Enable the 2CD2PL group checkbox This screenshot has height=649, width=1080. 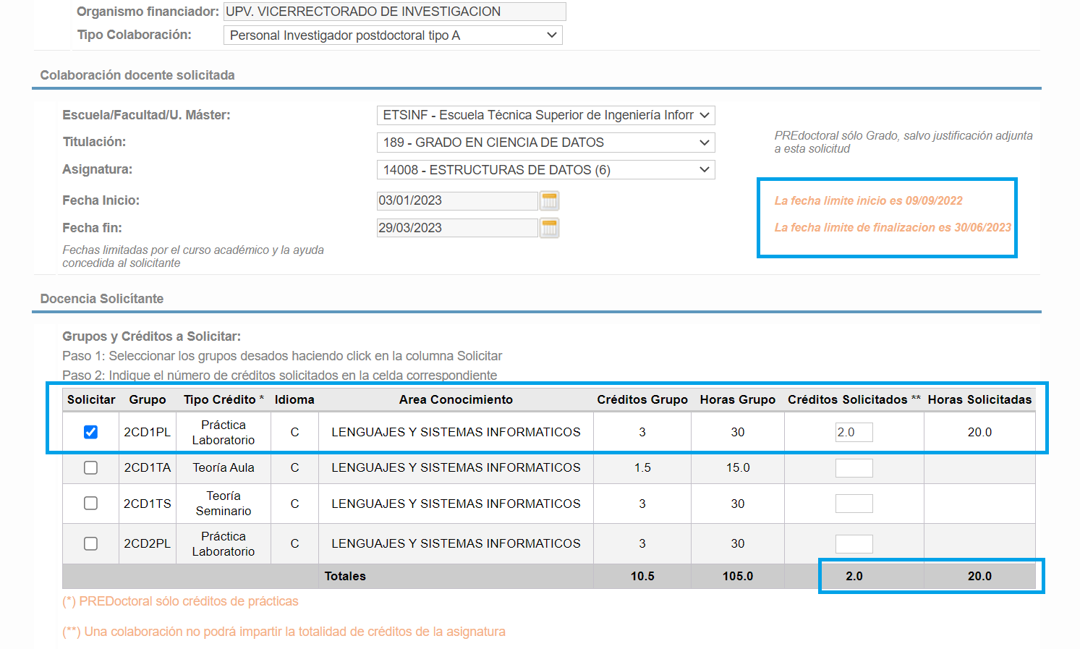[90, 543]
